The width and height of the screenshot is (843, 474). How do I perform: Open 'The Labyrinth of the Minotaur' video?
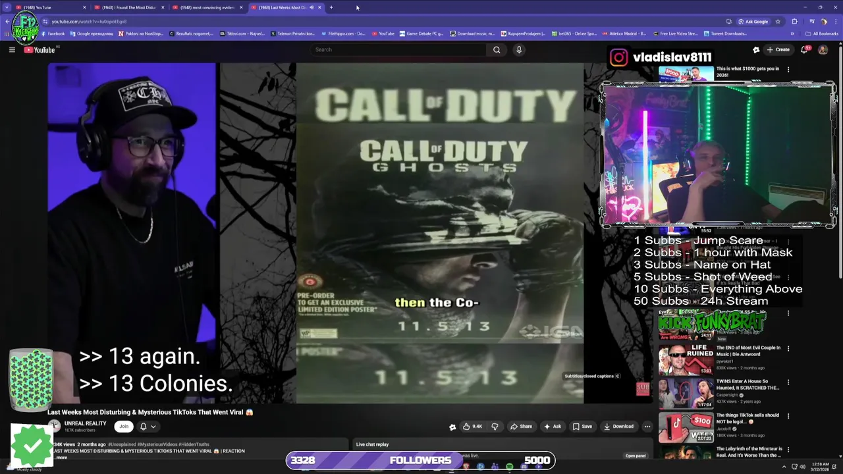point(749,452)
